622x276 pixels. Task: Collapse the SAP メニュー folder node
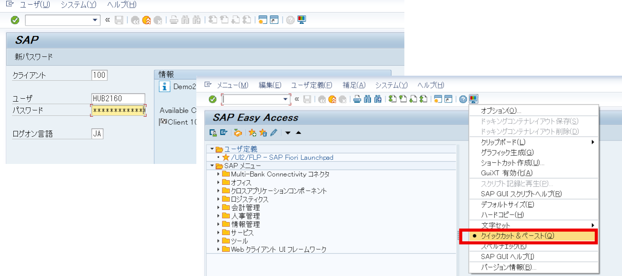[212, 166]
